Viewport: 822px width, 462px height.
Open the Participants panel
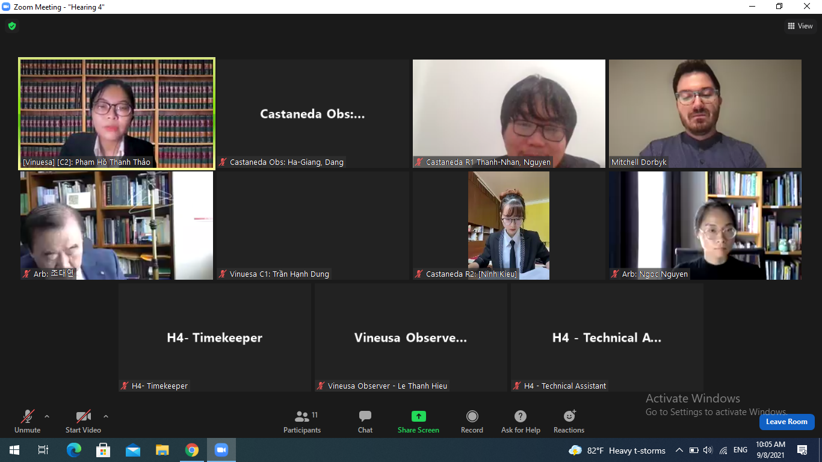(302, 421)
